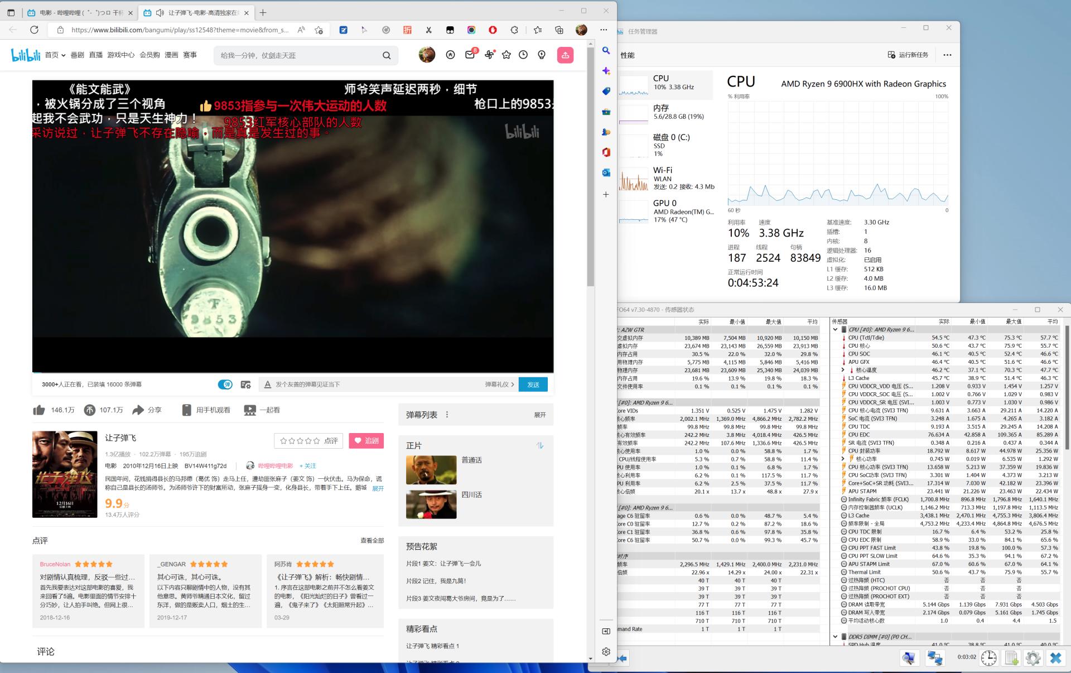Click the share arrow icon below the video

click(138, 410)
